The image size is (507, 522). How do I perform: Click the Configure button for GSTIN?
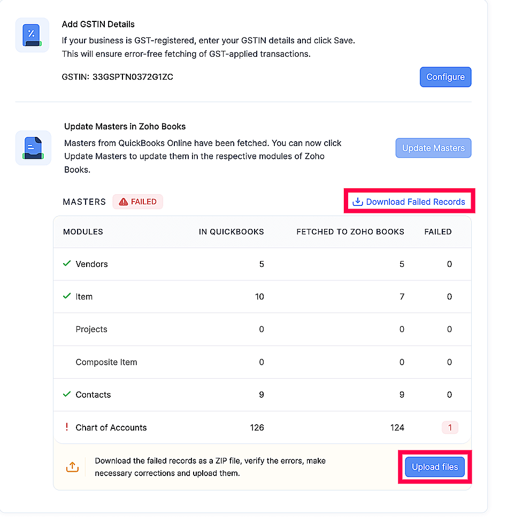point(445,77)
